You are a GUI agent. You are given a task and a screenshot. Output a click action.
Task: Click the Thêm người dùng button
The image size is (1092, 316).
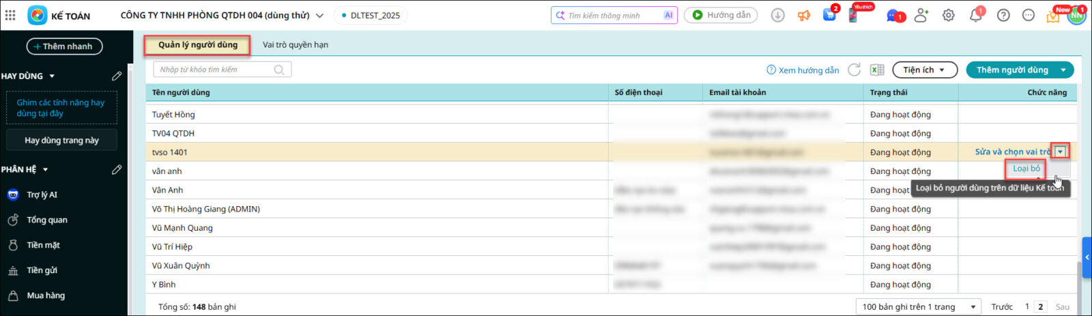click(1012, 70)
